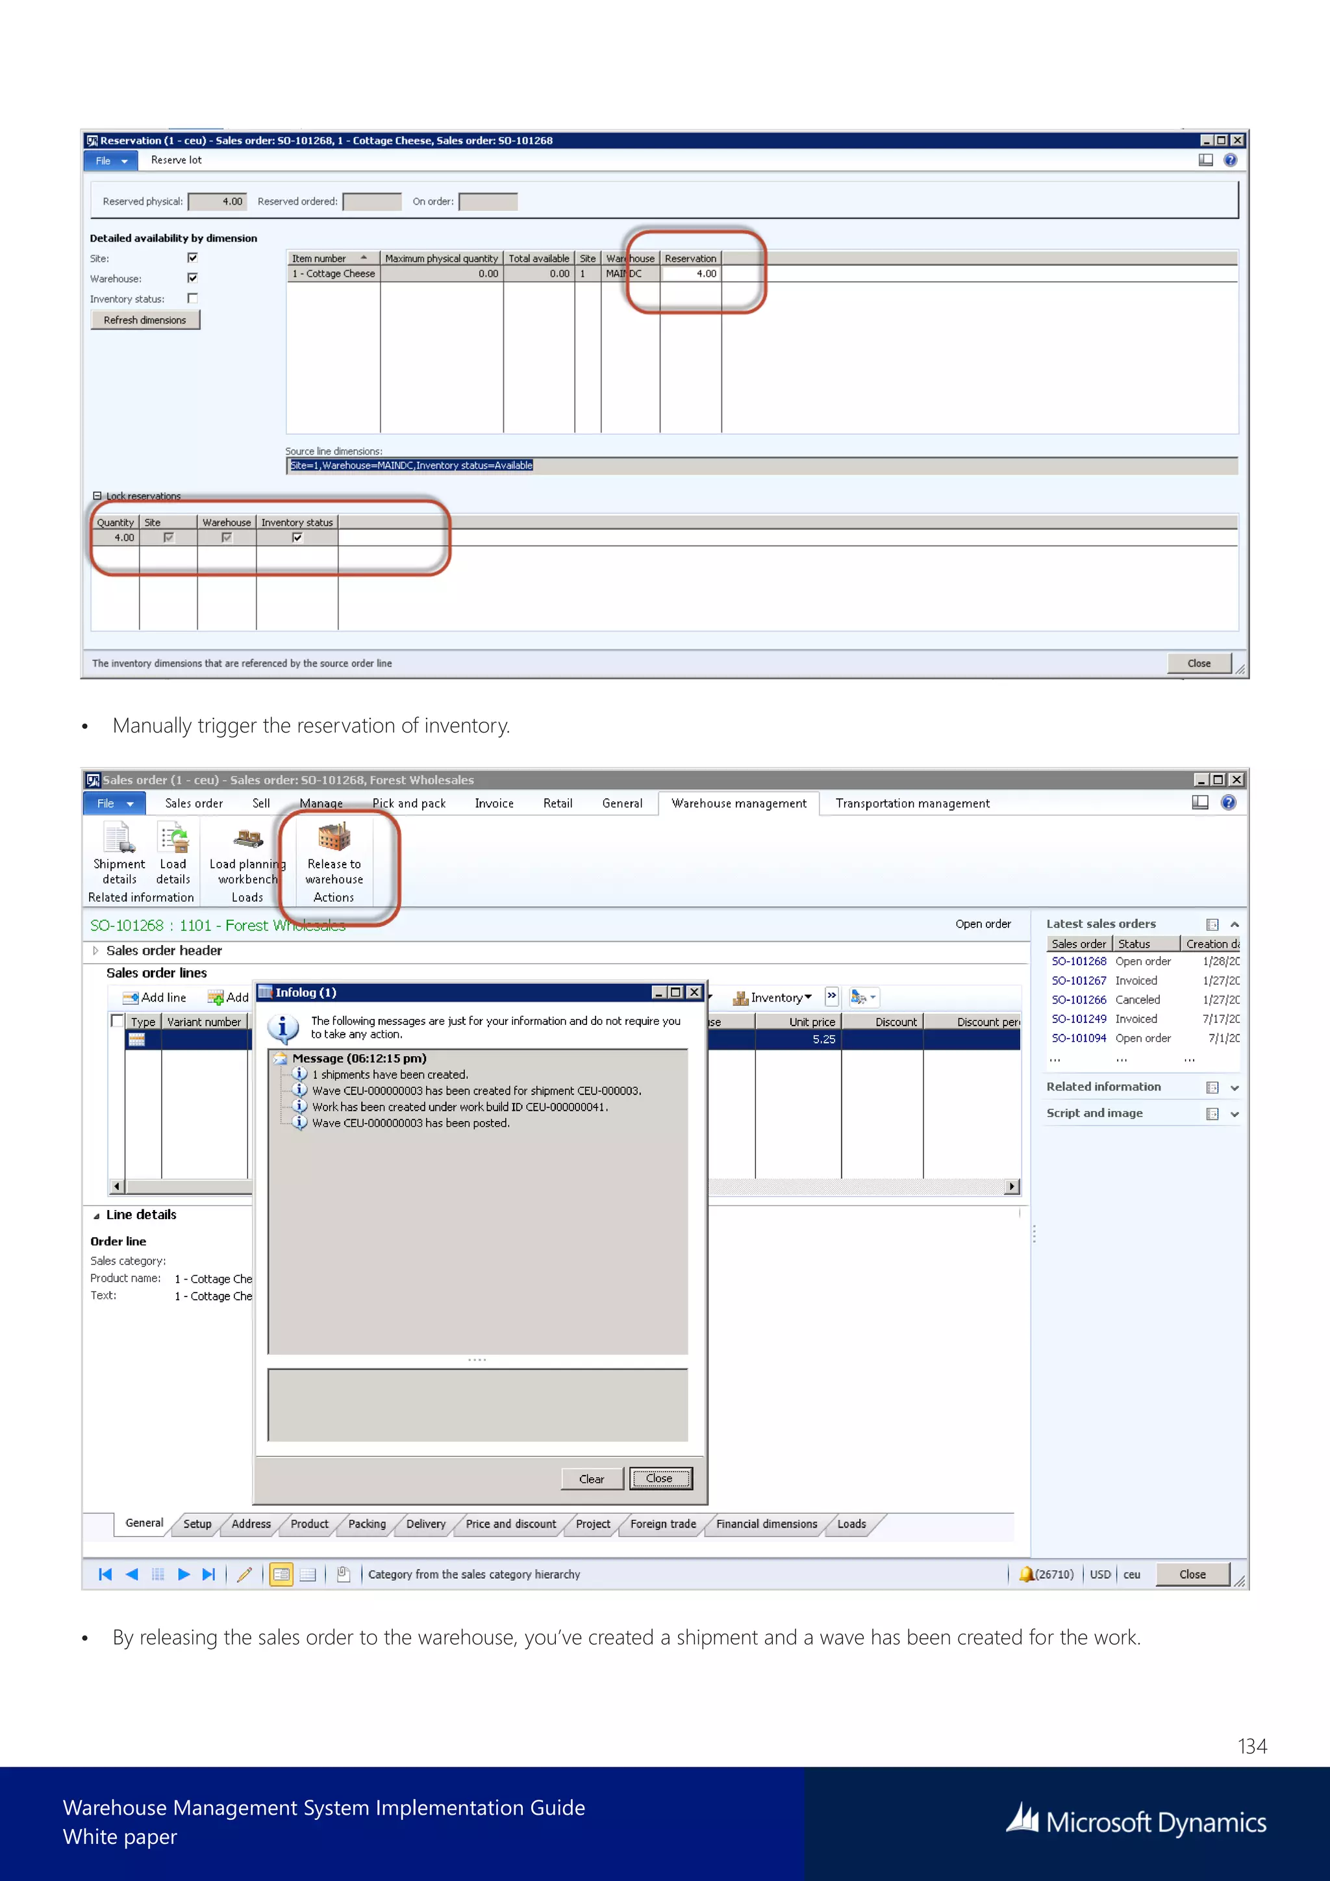Select 'Wave CEU-000000003 has been posted' message
The width and height of the screenshot is (1330, 1881).
click(410, 1123)
